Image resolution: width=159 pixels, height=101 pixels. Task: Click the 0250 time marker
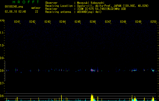tap(153, 22)
